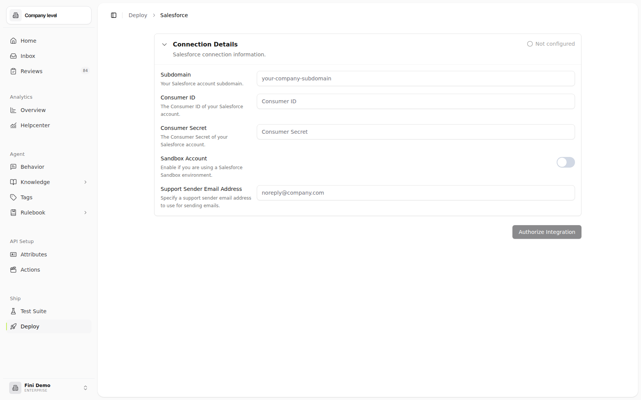Click the Inbox tray icon
This screenshot has width=641, height=400.
tap(13, 56)
